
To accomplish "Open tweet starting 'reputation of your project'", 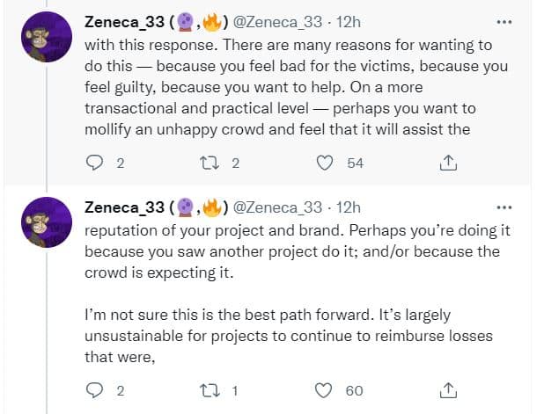I will [298, 294].
